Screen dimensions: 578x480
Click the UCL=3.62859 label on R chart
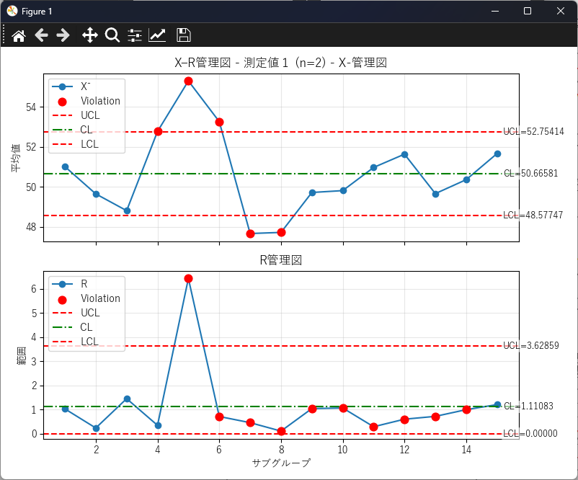coord(530,346)
